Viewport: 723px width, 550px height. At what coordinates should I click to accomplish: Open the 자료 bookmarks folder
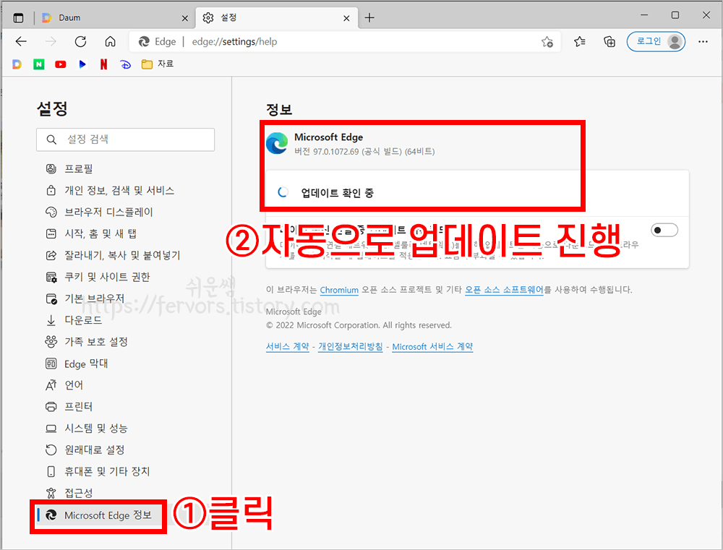[158, 64]
